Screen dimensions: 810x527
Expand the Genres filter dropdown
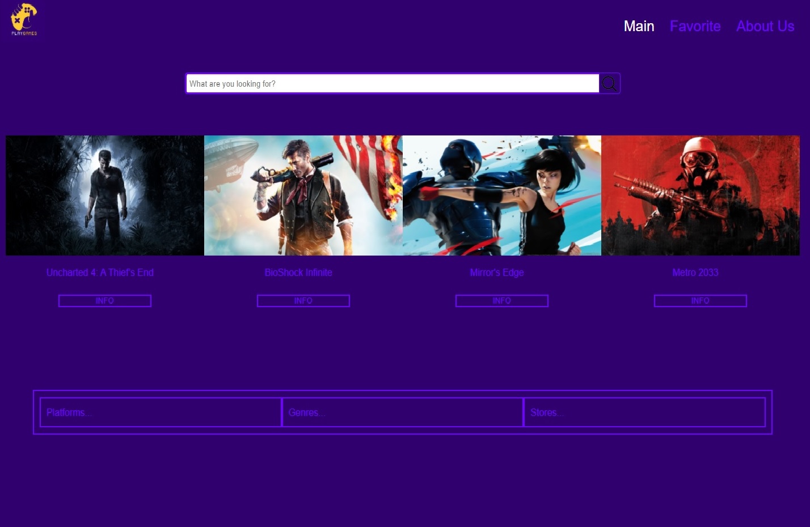tap(403, 413)
